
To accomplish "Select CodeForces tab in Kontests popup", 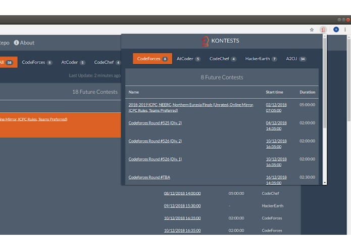I will [153, 59].
